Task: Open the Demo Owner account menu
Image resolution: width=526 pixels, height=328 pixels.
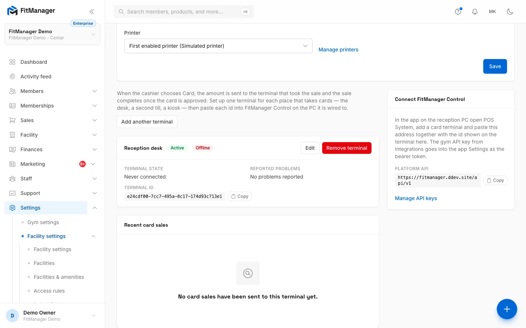Action: tap(52, 316)
